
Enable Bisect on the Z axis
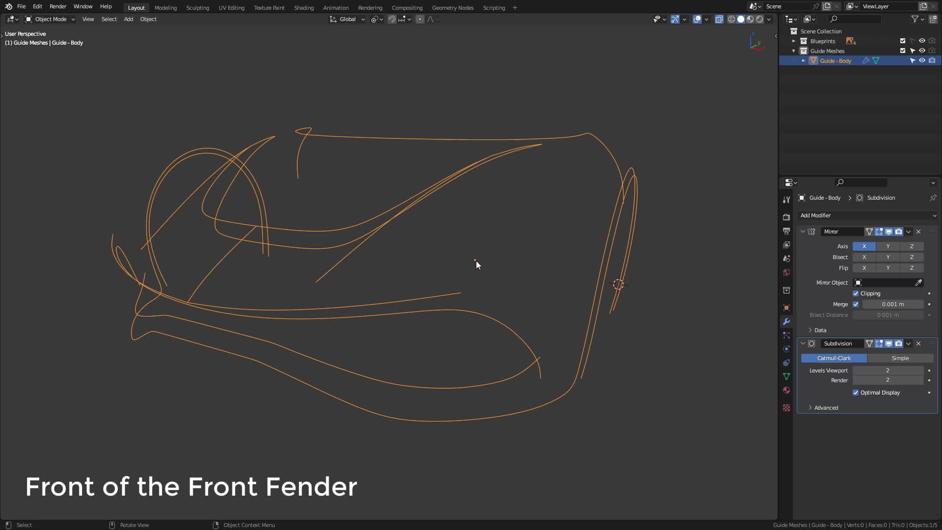click(x=912, y=257)
